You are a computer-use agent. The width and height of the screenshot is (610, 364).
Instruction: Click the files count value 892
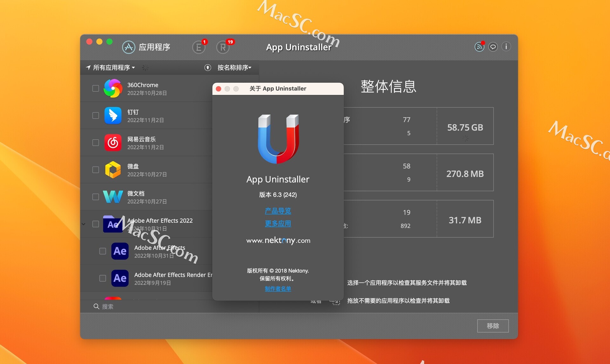405,226
